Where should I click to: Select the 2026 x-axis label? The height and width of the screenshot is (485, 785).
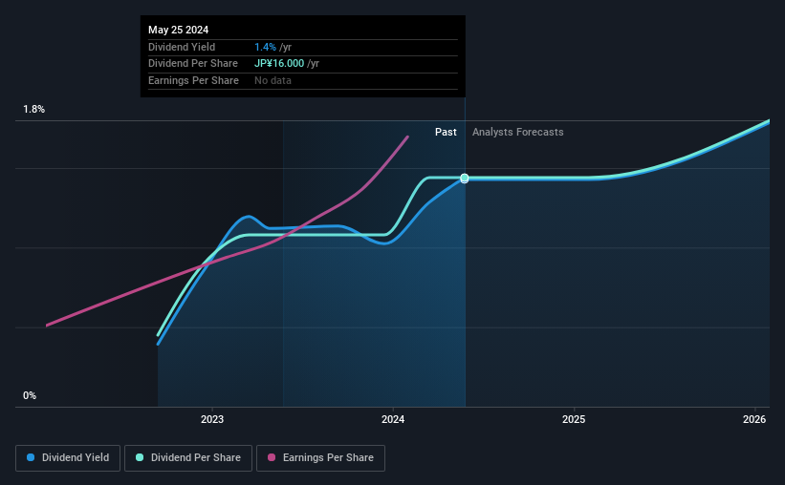754,419
